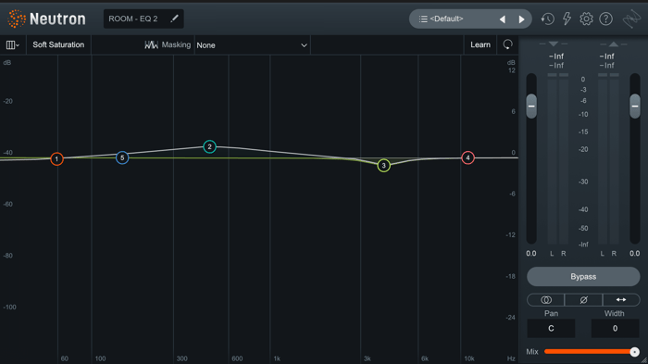Click the Learn button
The height and width of the screenshot is (364, 648).
[x=480, y=44]
